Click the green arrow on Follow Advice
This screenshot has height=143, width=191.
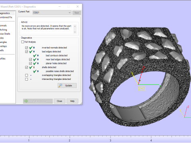26,101
